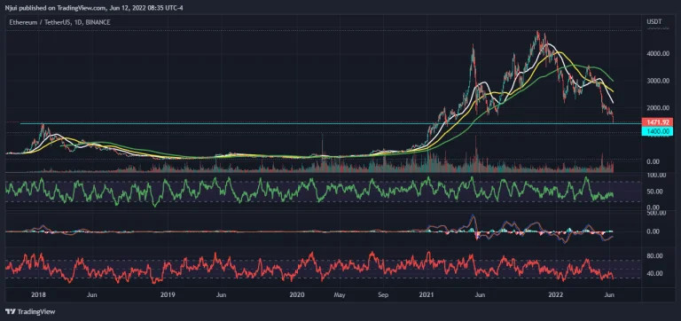Select the 4000.00 price axis value
This screenshot has width=681, height=321.
[657, 53]
